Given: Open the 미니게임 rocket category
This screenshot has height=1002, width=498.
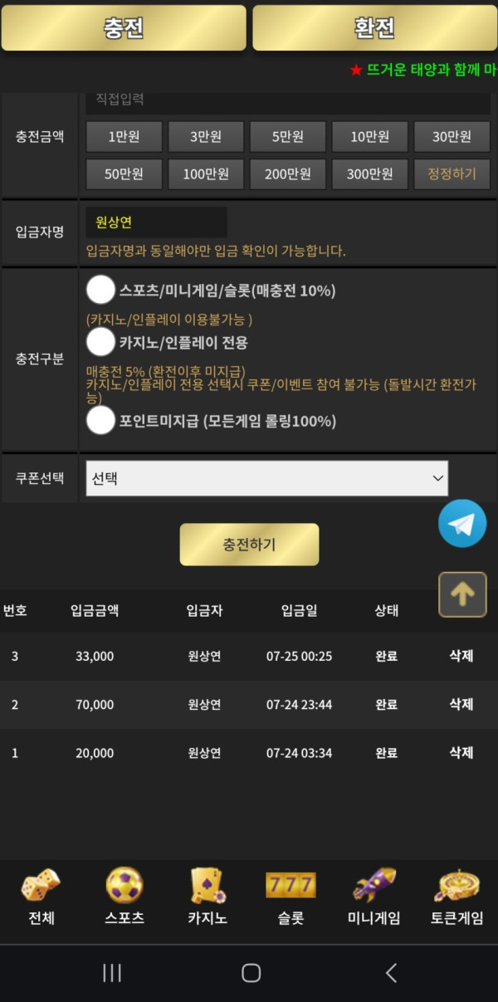Looking at the screenshot, I should point(373,897).
